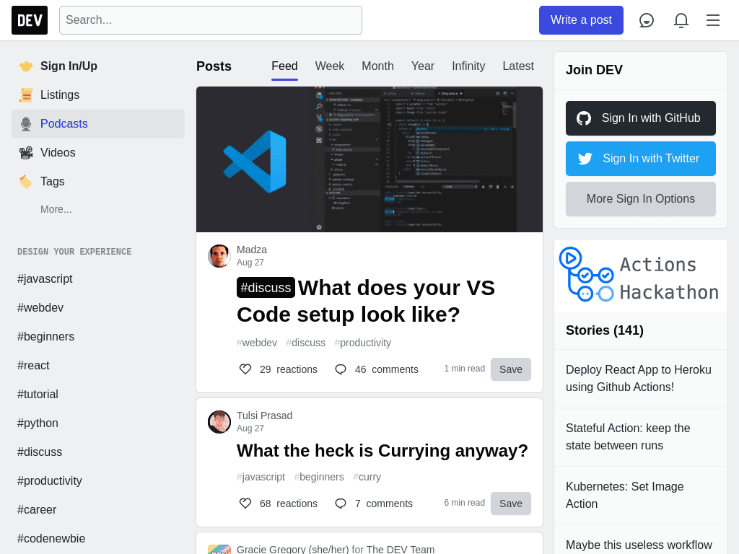Open More Sign In Options
Viewport: 739px width, 554px height.
point(641,199)
